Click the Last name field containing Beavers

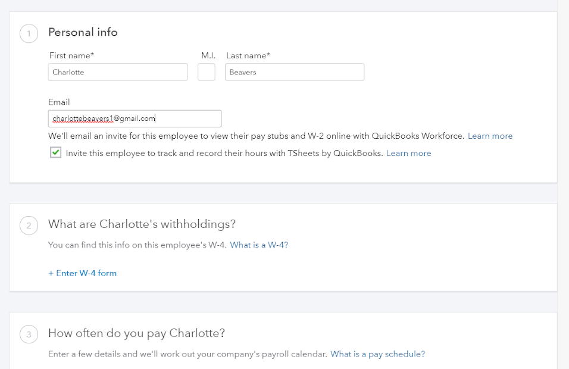(x=295, y=72)
